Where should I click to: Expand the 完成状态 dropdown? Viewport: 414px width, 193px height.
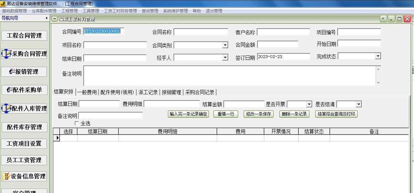coord(378,56)
